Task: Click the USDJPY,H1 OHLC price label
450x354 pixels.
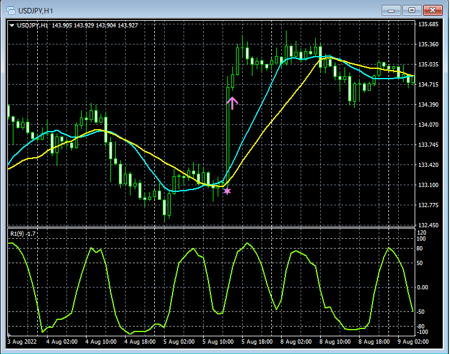Action: [77, 25]
